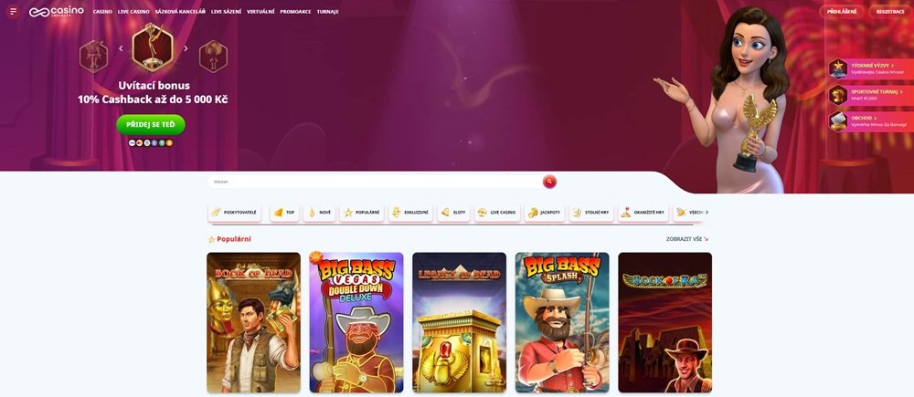
Task: Click the green Přidej se teď button
Action: click(x=150, y=124)
